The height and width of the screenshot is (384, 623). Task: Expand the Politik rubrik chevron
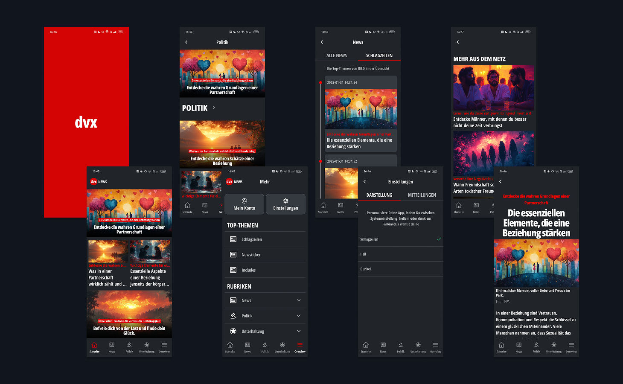(x=299, y=316)
